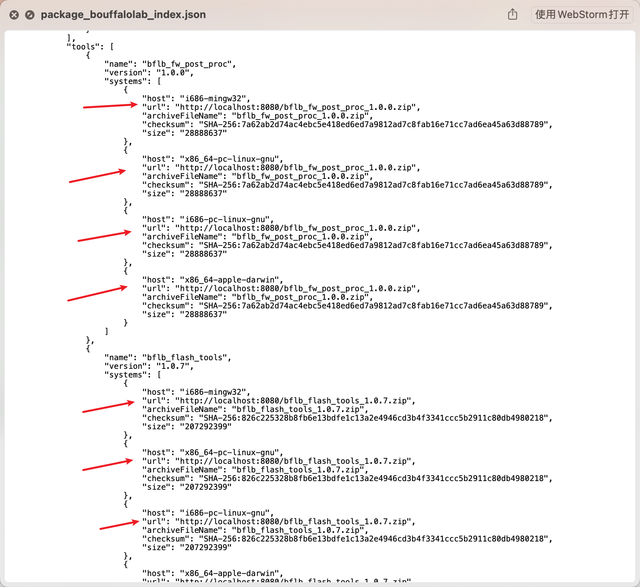Click the x86_64-pc-linux-gnu host line under bflb_fw_post_proc
Image resolution: width=640 pixels, height=587 pixels.
tap(213, 159)
